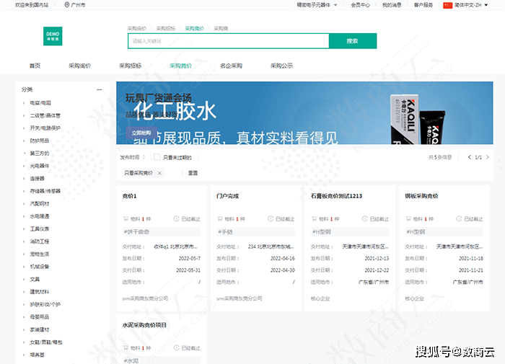Viewport: 505px width, 364px height.
Task: Open the 简体中文-ZH language dropdown
Action: pos(471,5)
